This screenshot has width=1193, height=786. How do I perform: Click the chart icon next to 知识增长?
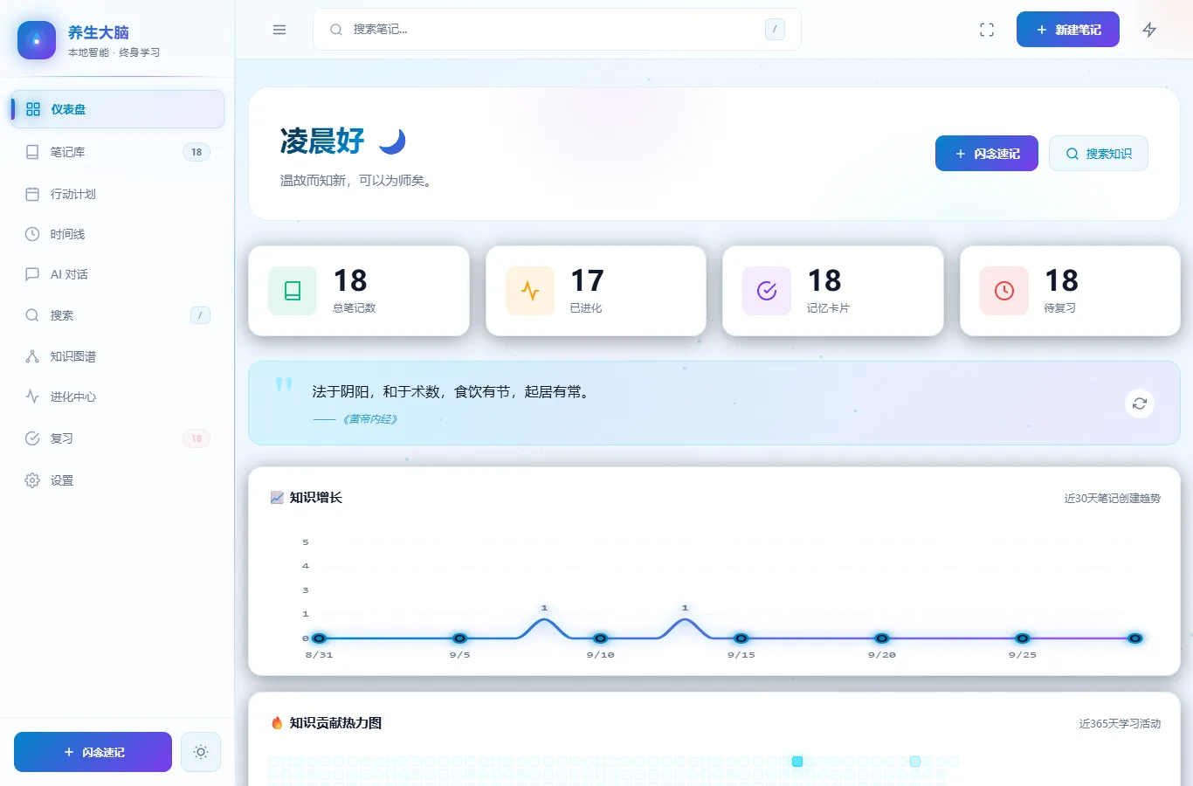(x=277, y=498)
